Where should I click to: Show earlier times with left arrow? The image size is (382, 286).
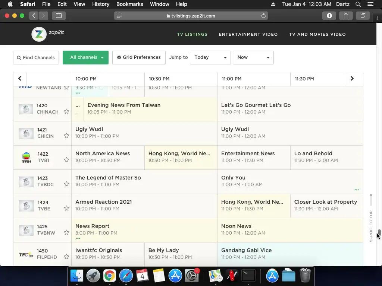click(x=20, y=79)
